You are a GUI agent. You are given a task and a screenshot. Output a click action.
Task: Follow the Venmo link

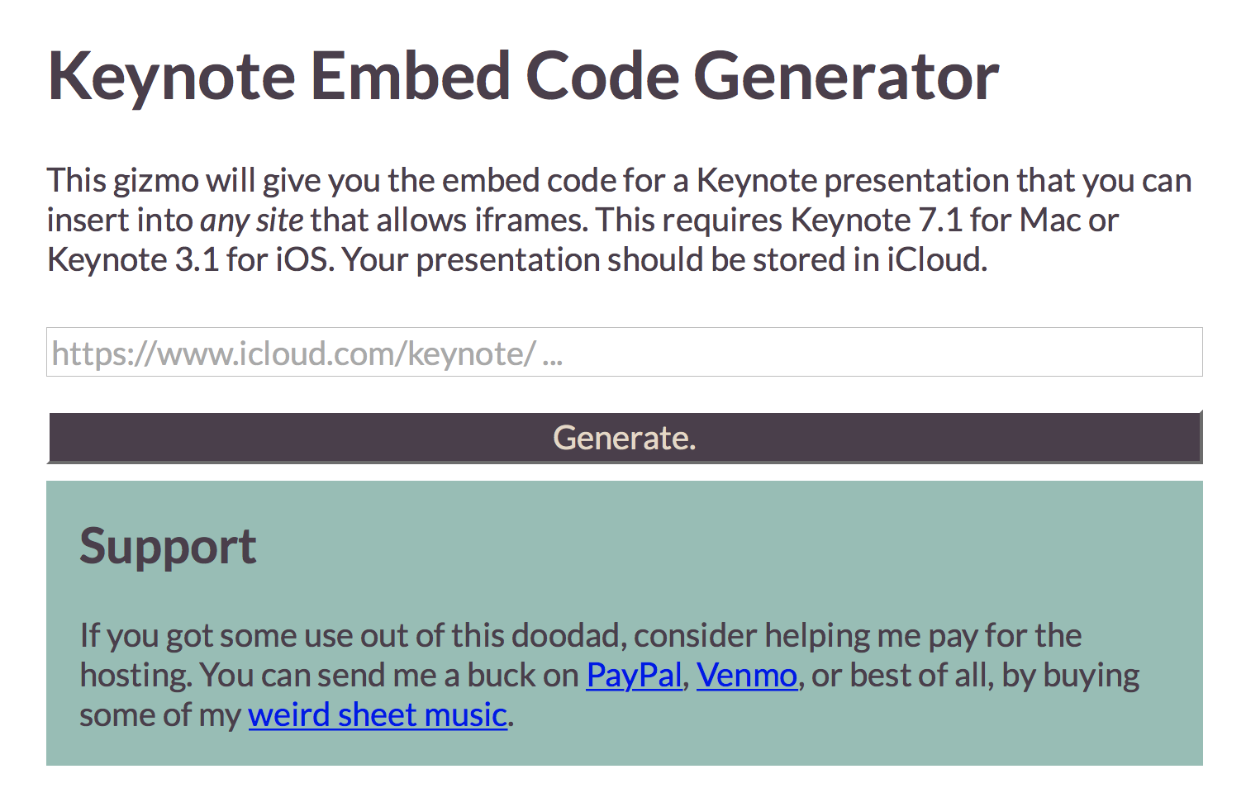tap(746, 676)
